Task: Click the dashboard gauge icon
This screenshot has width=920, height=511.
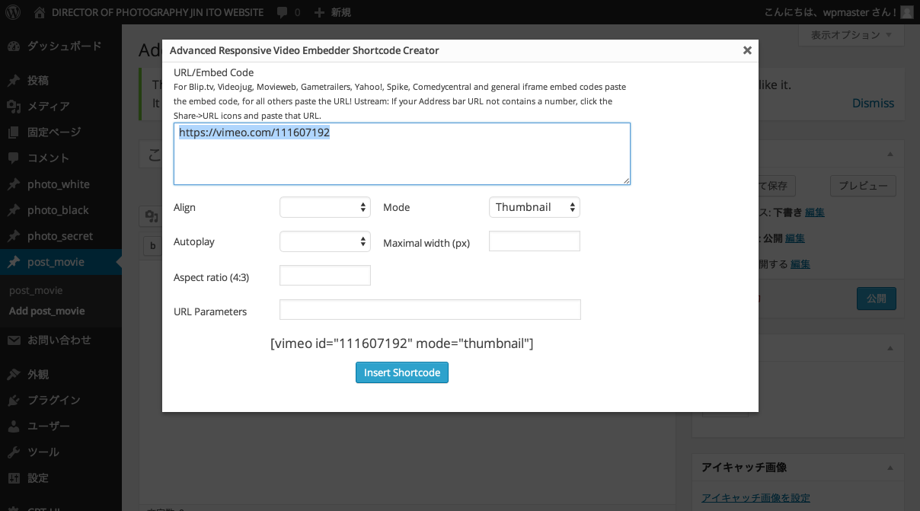Action: (14, 46)
